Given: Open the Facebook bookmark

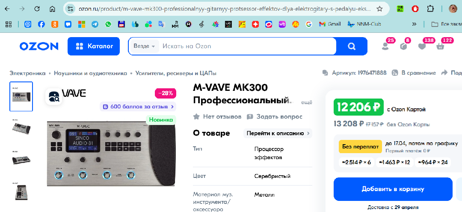Looking at the screenshot, I should point(41,24).
